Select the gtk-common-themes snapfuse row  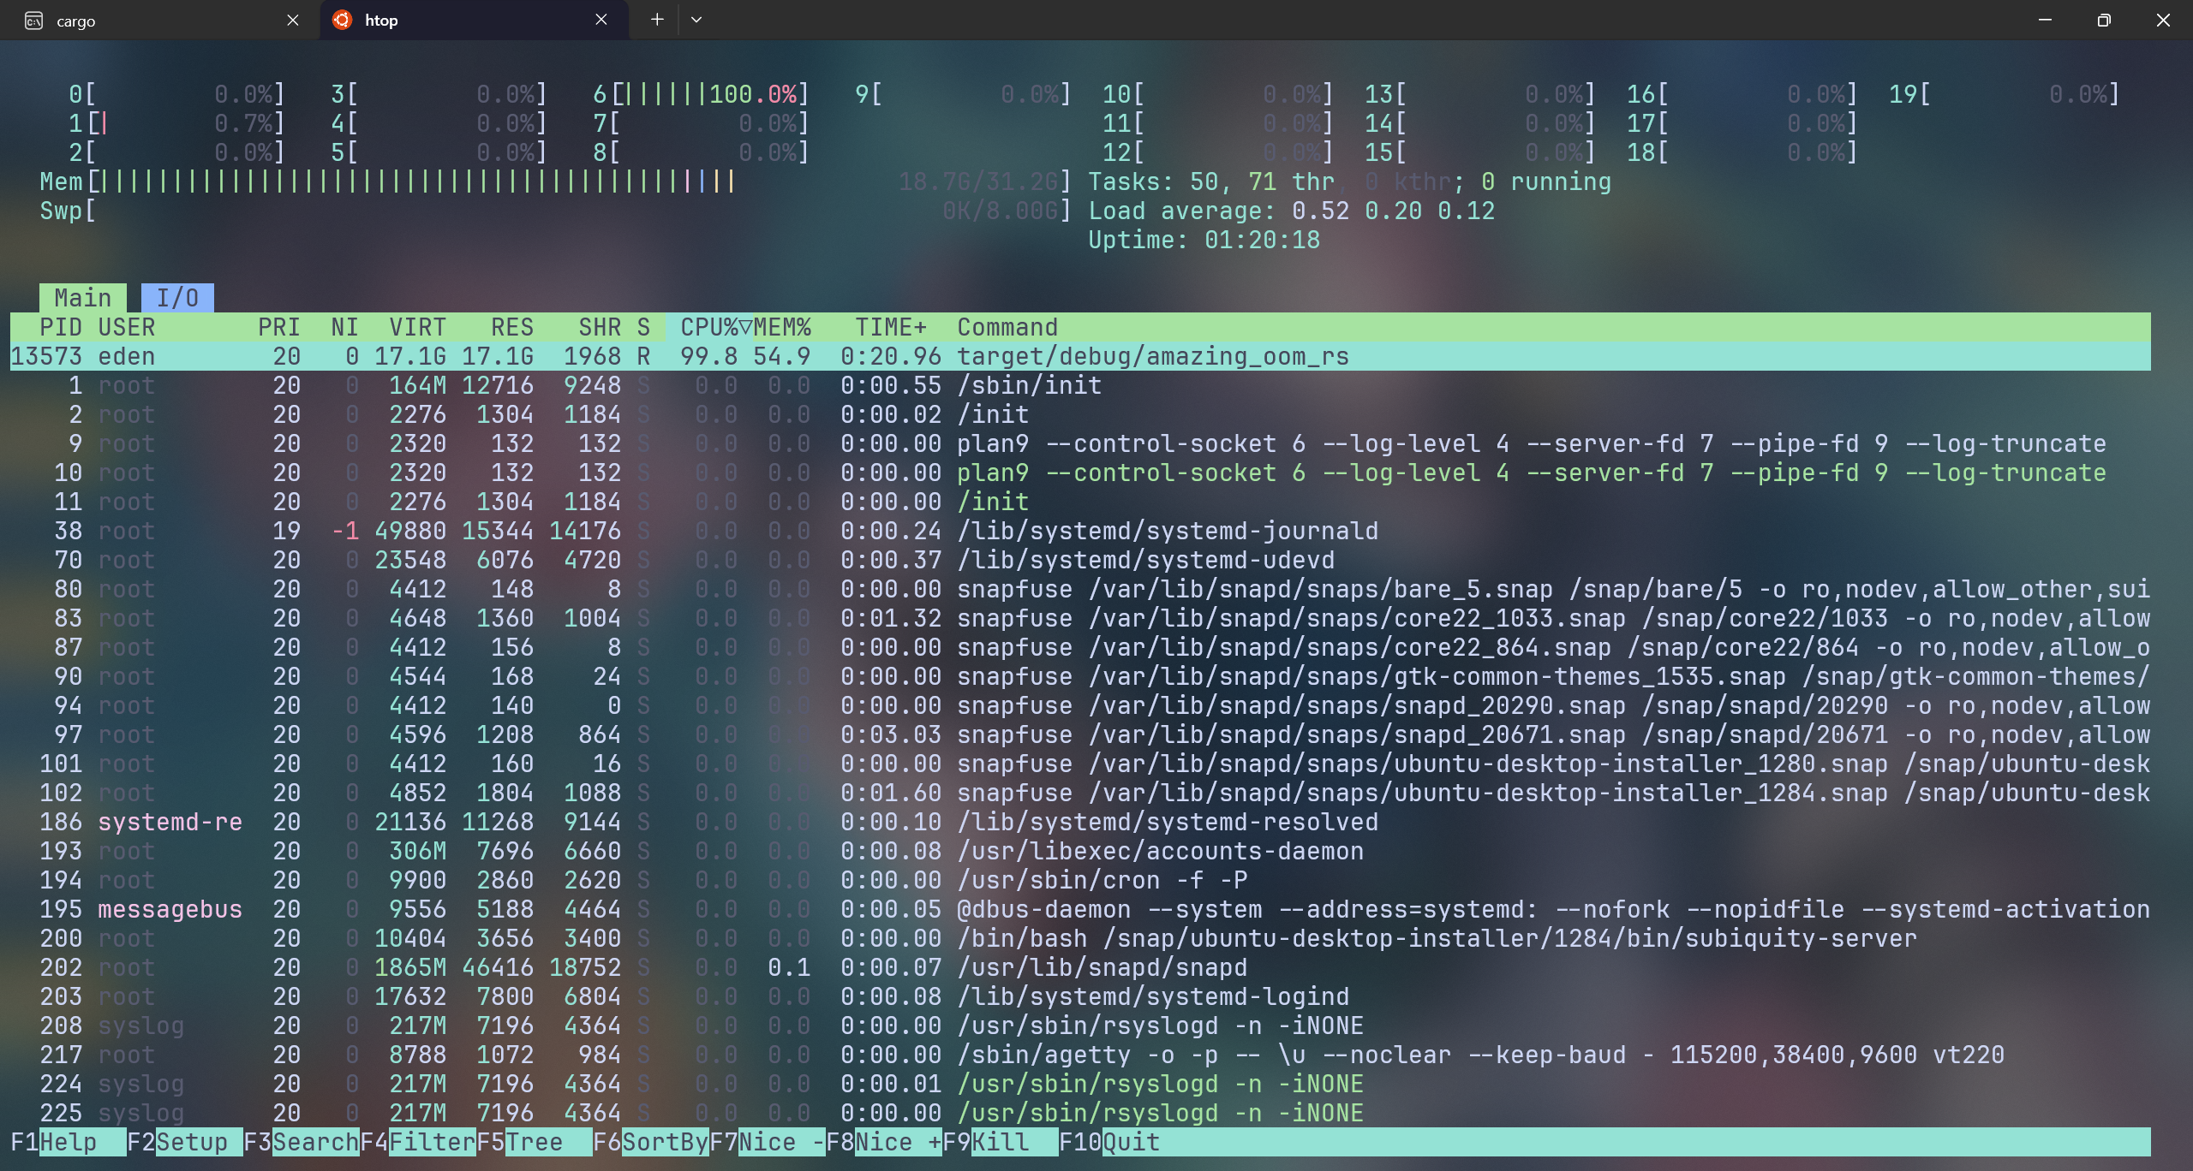click(x=1080, y=676)
